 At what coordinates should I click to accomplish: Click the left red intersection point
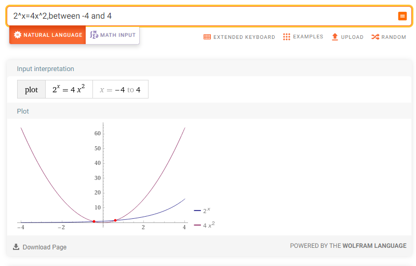coord(94,221)
